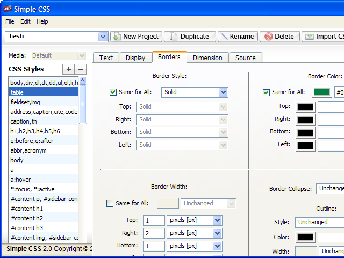Click the Top border color hex field
Image resolution: width=344 pixels, height=258 pixels.
click(x=331, y=107)
